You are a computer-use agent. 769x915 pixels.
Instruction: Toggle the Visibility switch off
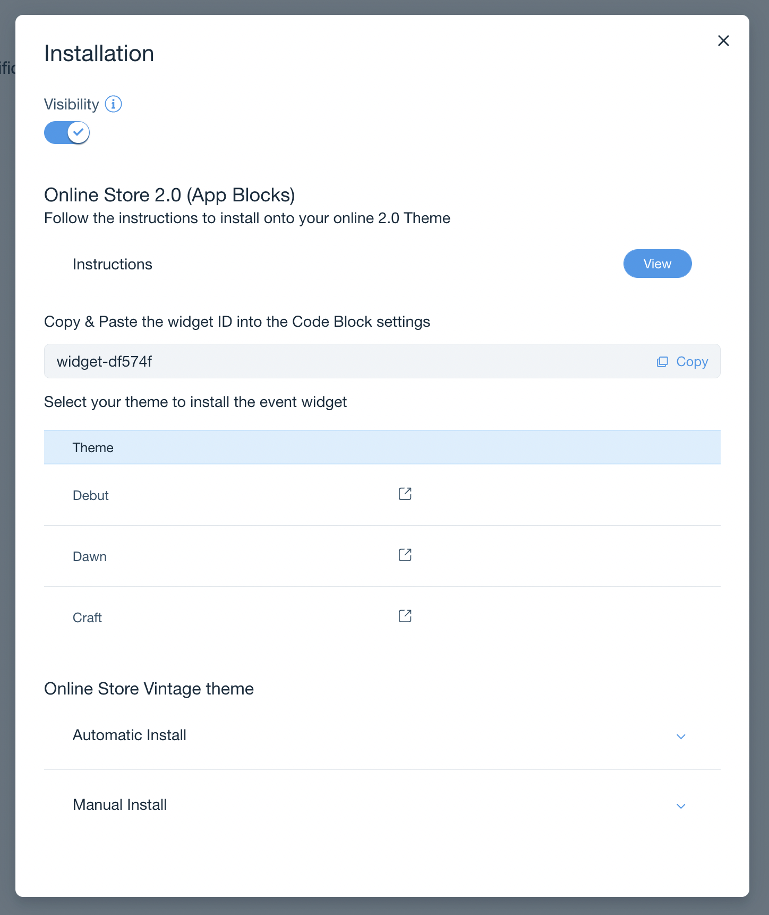(67, 133)
